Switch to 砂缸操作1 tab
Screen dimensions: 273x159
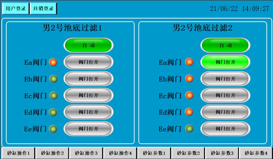(18, 153)
